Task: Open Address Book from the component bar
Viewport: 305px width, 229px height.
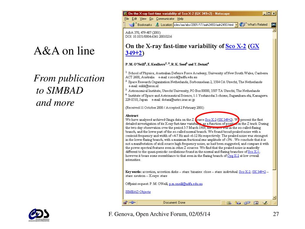Action: (256, 203)
